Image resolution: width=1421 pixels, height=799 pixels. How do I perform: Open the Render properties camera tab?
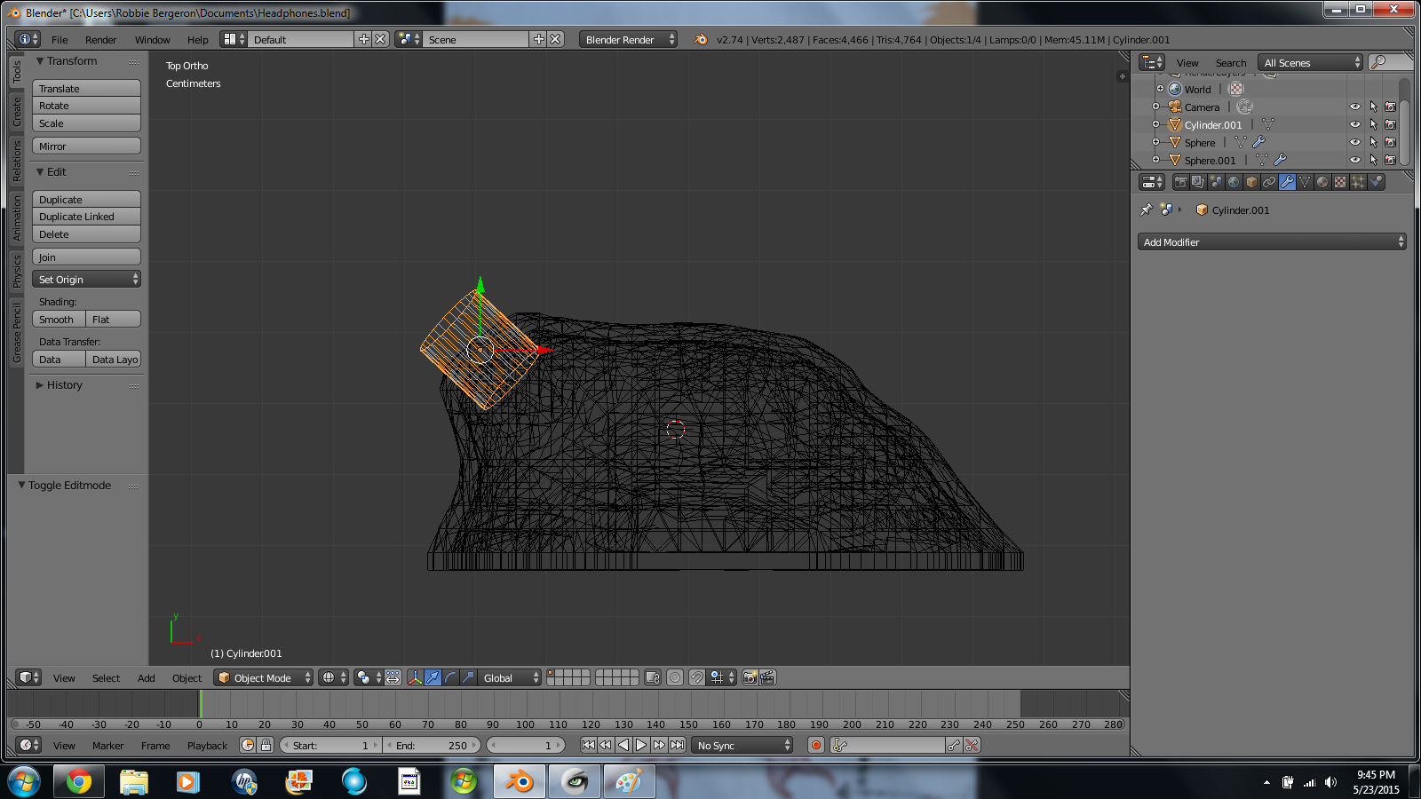click(1180, 182)
